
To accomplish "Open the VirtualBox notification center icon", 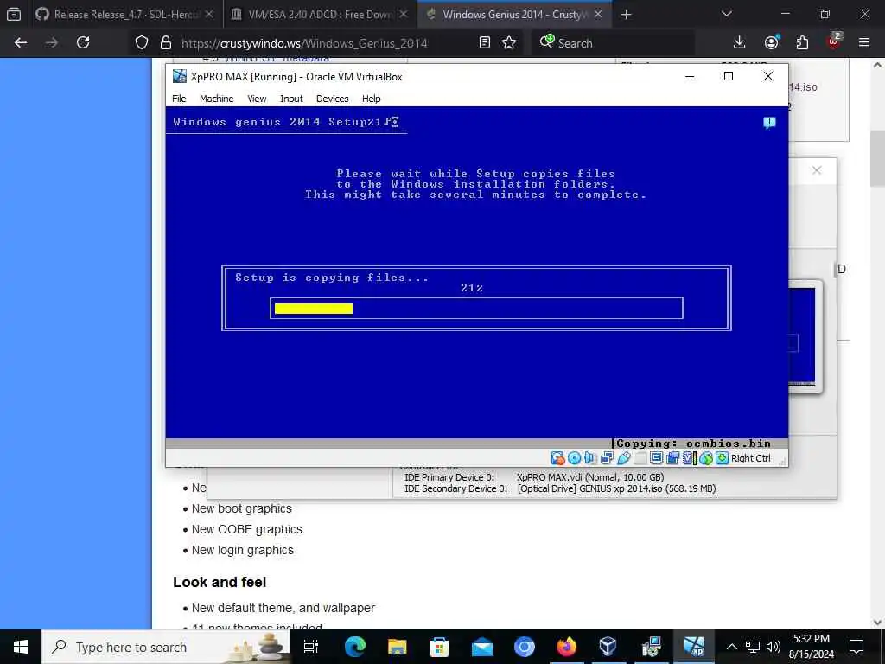I will tap(769, 123).
